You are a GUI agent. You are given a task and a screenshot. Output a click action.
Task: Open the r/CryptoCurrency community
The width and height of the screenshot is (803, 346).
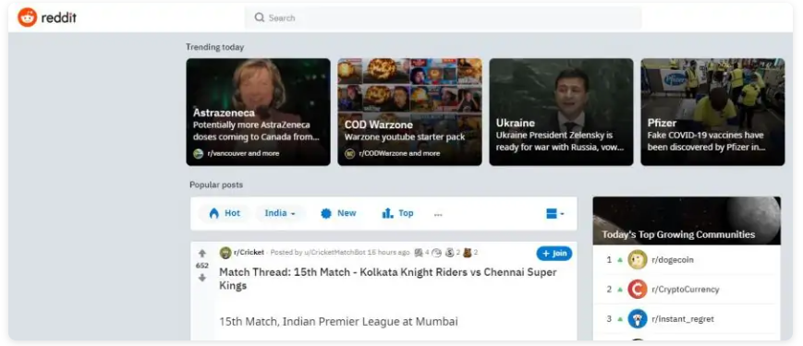tap(686, 290)
